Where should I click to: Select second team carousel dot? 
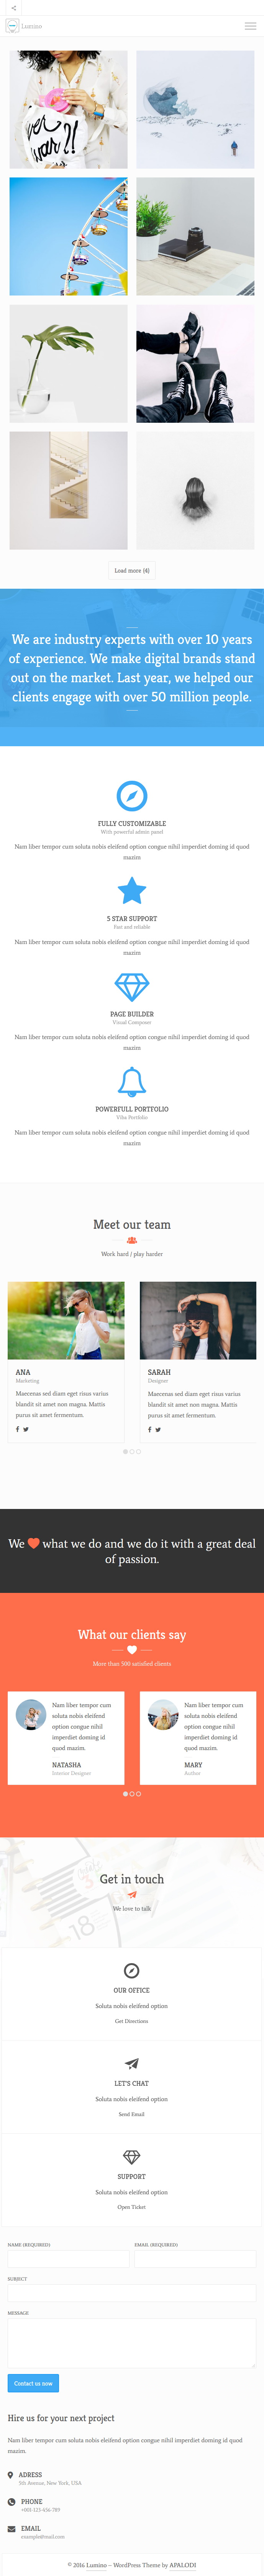click(x=132, y=1451)
